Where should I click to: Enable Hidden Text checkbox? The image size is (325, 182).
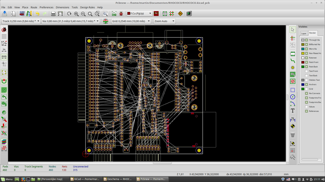click(306, 80)
